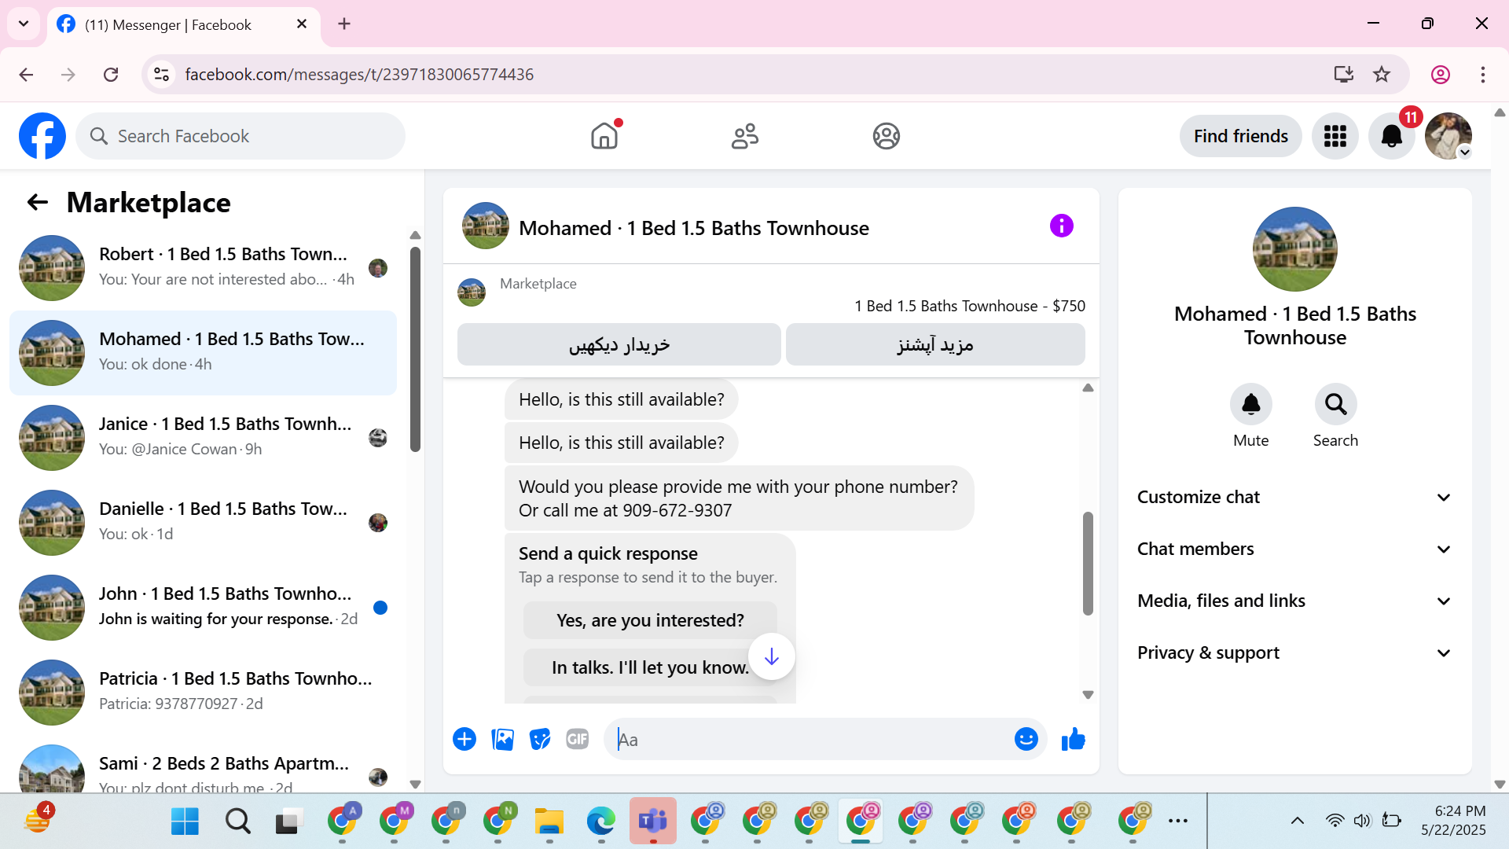Navigate back with browser back arrow

[26, 74]
